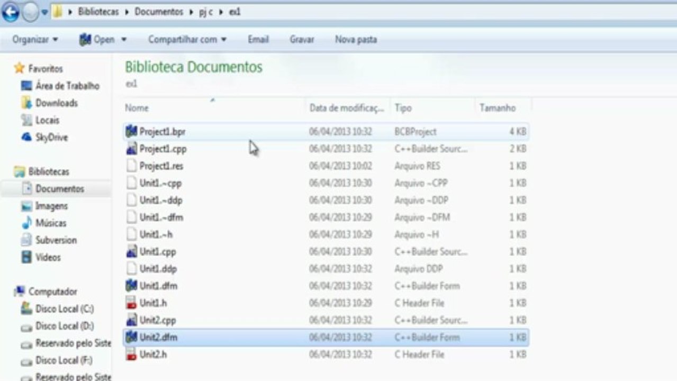Viewport: 677px width, 381px height.
Task: Click the Computador icon in sidebar
Action: [20, 291]
